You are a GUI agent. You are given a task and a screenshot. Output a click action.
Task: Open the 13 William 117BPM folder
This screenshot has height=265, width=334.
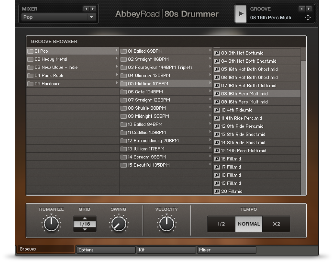(166, 149)
